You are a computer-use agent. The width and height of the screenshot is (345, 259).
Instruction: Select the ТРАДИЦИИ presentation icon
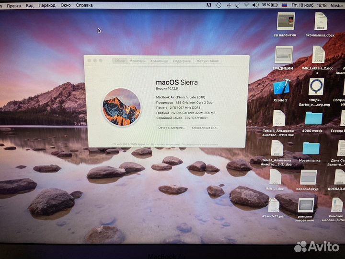tap(284, 55)
